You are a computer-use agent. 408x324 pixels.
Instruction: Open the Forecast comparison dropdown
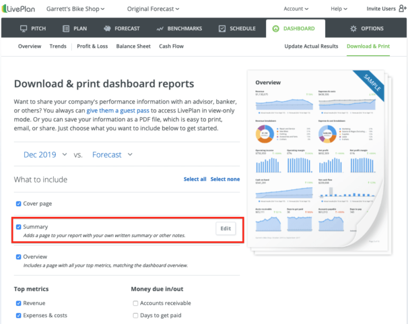(113, 155)
